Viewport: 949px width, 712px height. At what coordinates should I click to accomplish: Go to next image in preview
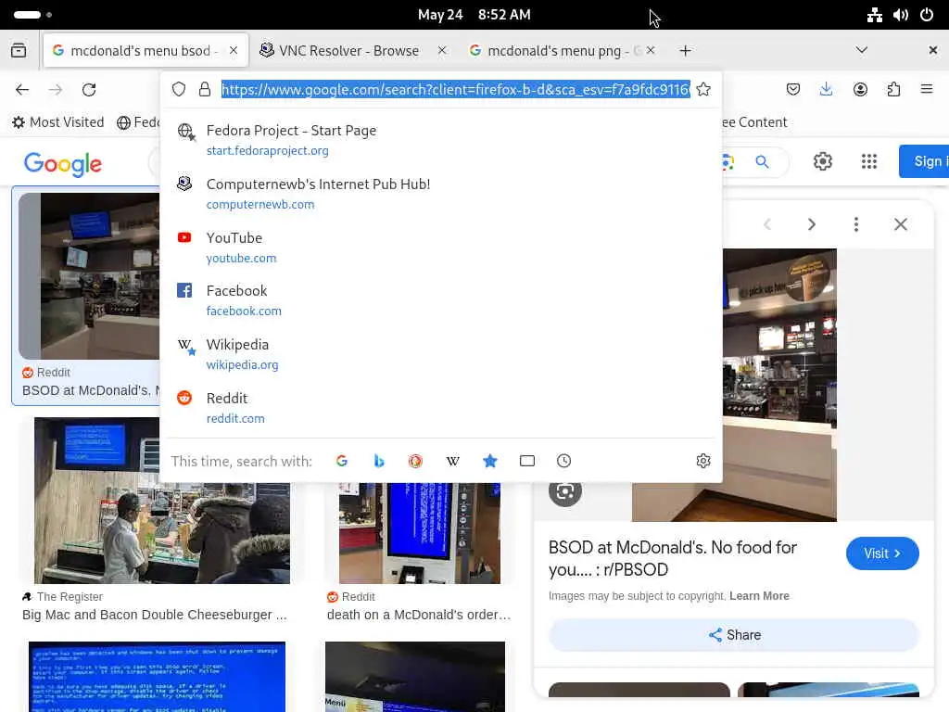pyautogui.click(x=812, y=224)
